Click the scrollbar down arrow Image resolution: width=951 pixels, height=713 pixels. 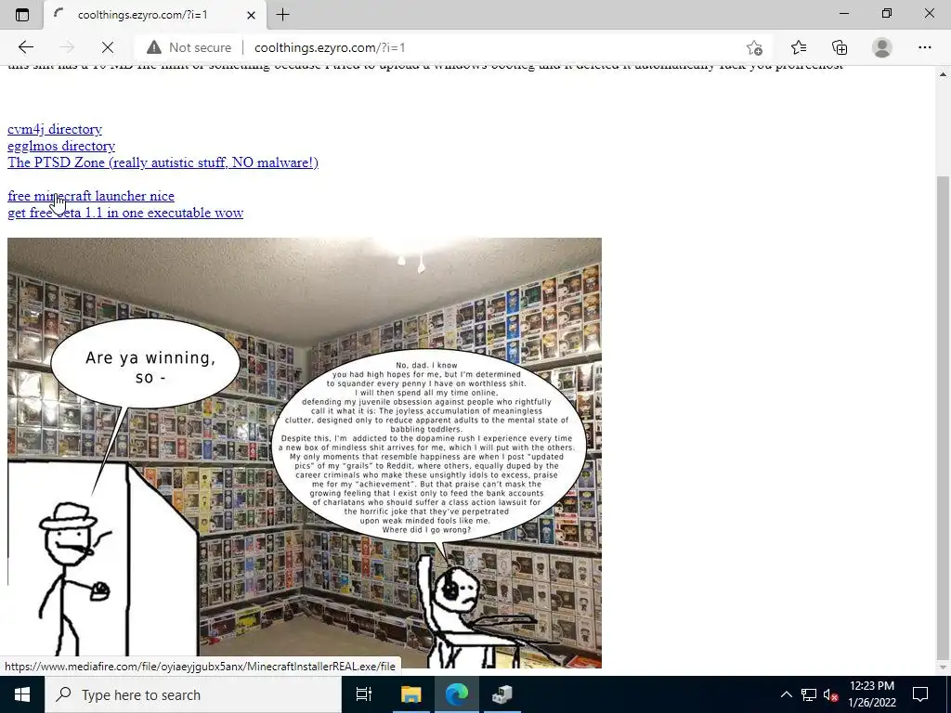(x=943, y=668)
